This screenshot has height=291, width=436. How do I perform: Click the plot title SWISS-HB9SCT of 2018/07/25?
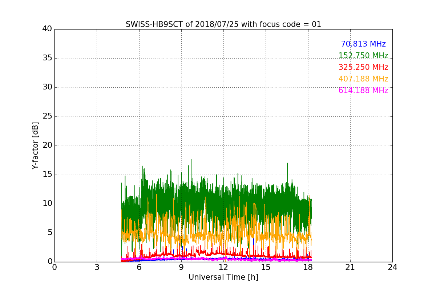pos(223,24)
